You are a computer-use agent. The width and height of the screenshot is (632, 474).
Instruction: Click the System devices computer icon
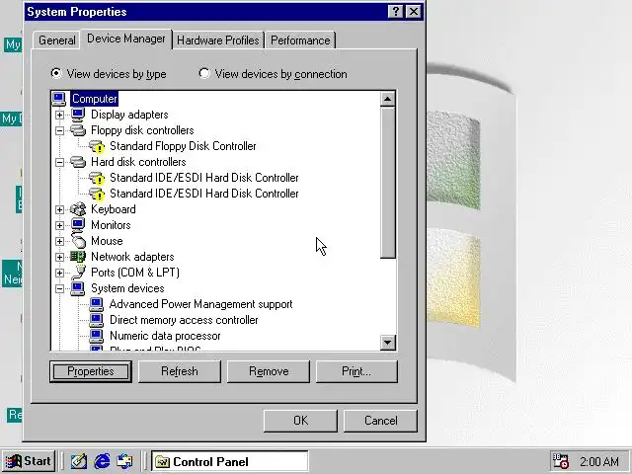coord(78,288)
